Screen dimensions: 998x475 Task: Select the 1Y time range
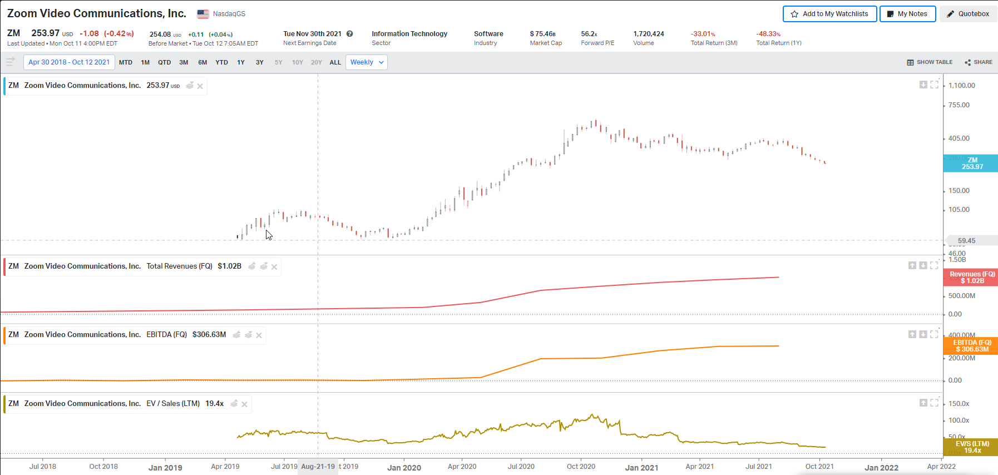pos(241,62)
